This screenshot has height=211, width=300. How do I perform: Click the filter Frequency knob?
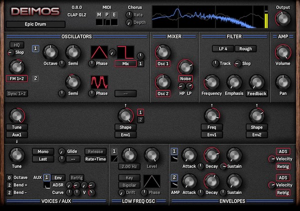tap(211, 82)
